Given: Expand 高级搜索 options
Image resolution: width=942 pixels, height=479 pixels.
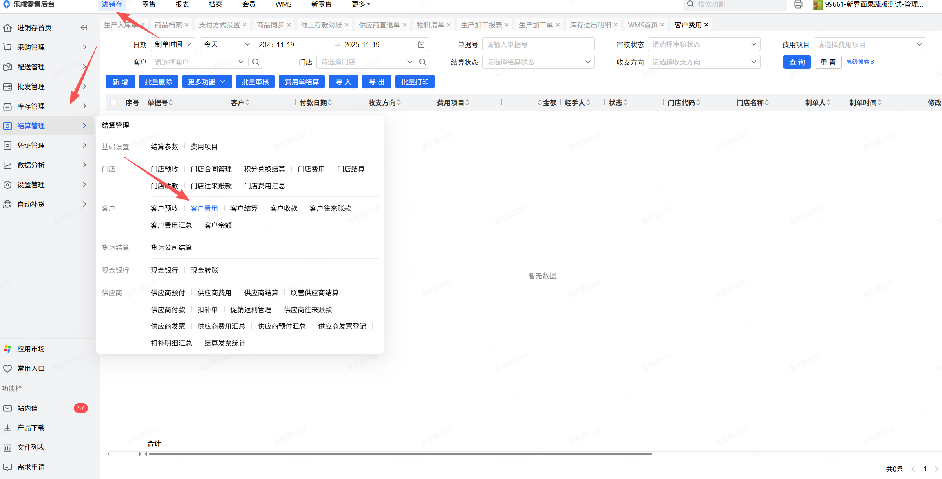Looking at the screenshot, I should [860, 62].
